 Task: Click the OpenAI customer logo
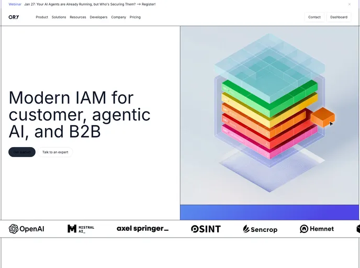26,229
